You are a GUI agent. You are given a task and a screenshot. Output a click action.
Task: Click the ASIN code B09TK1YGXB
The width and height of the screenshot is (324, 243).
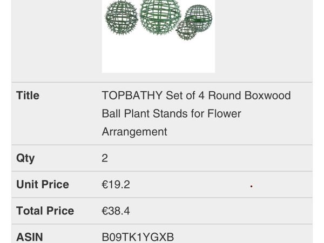tap(138, 237)
